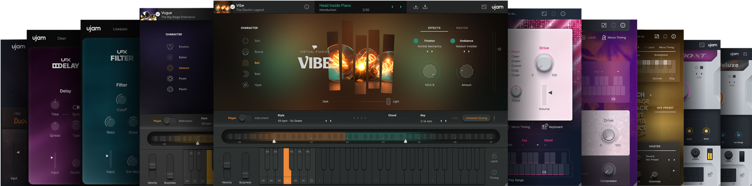Screen dimensions: 752x186
Task: Click the Universal Voicing button
Action: click(476, 118)
